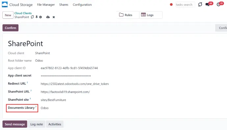
Task: Click into the tasks search field
Action: (x=185, y=5)
